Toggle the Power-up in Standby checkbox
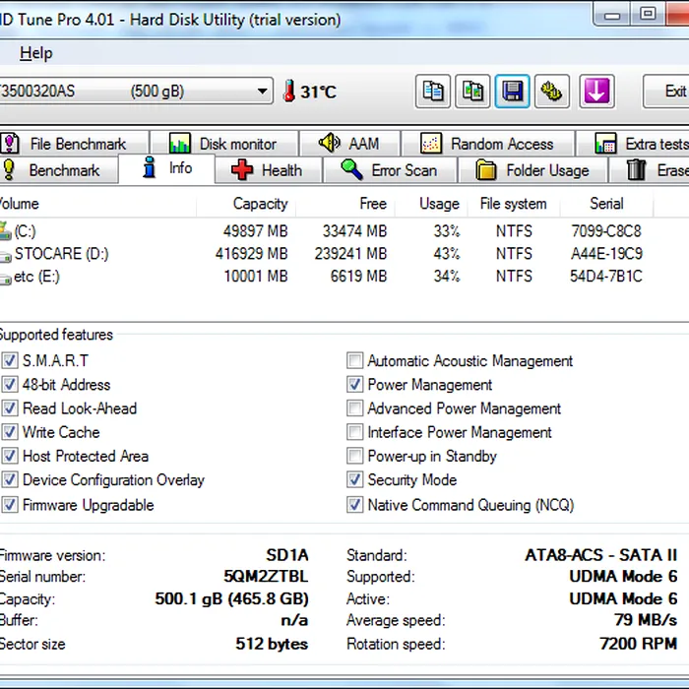 point(354,456)
